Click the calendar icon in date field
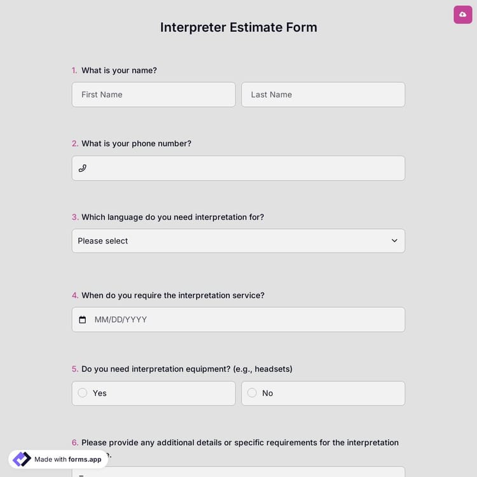This screenshot has height=477, width=477. tap(82, 320)
